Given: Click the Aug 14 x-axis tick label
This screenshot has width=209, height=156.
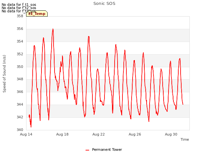Looking at the screenshot, I should [26, 134].
